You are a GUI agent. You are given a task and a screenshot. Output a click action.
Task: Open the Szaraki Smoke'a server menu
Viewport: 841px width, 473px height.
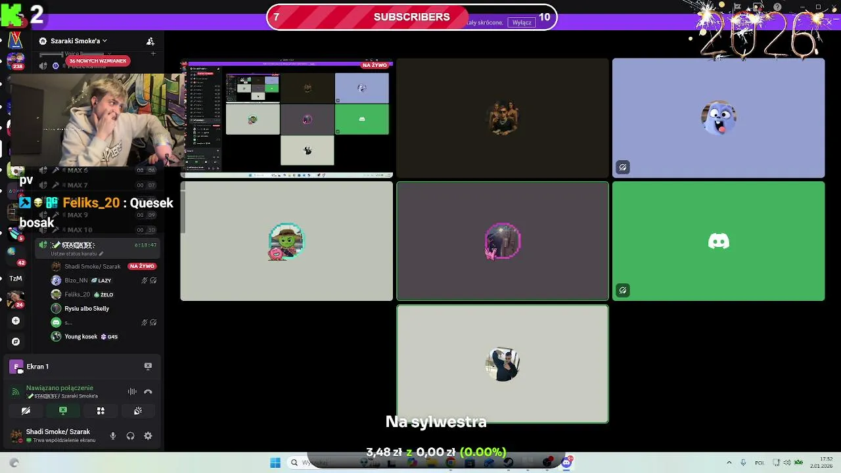(73, 41)
